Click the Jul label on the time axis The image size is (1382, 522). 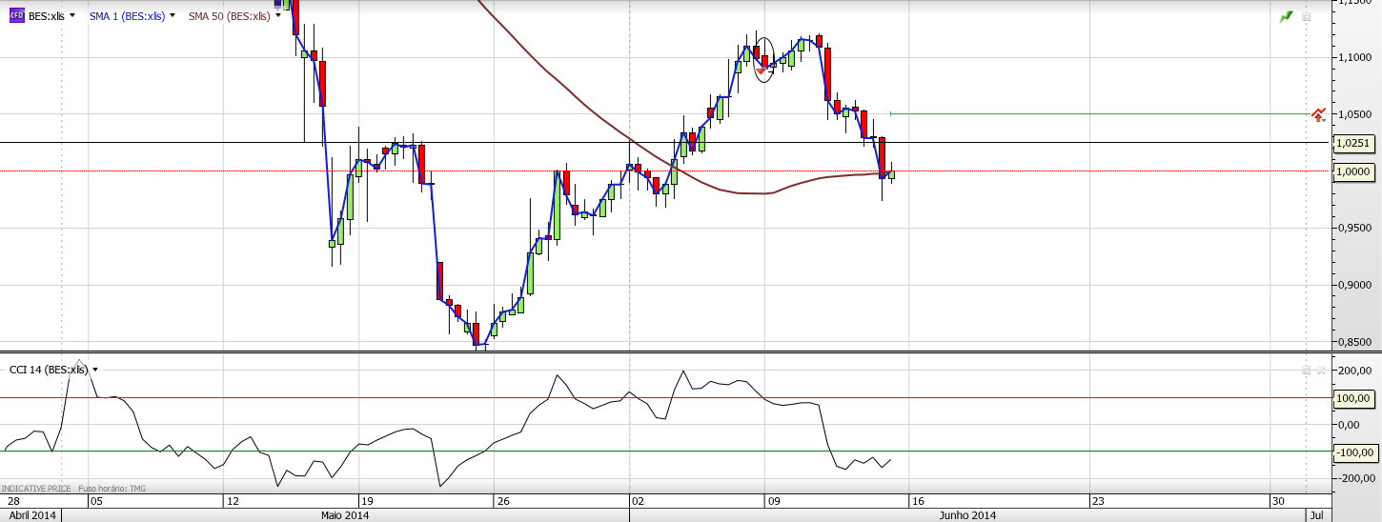tap(1316, 515)
